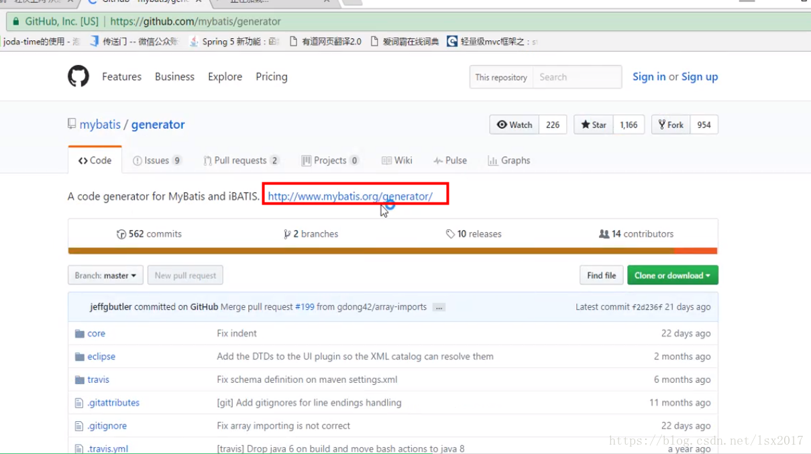The width and height of the screenshot is (811, 454).
Task: Open the Pull requests tab
Action: pos(241,160)
